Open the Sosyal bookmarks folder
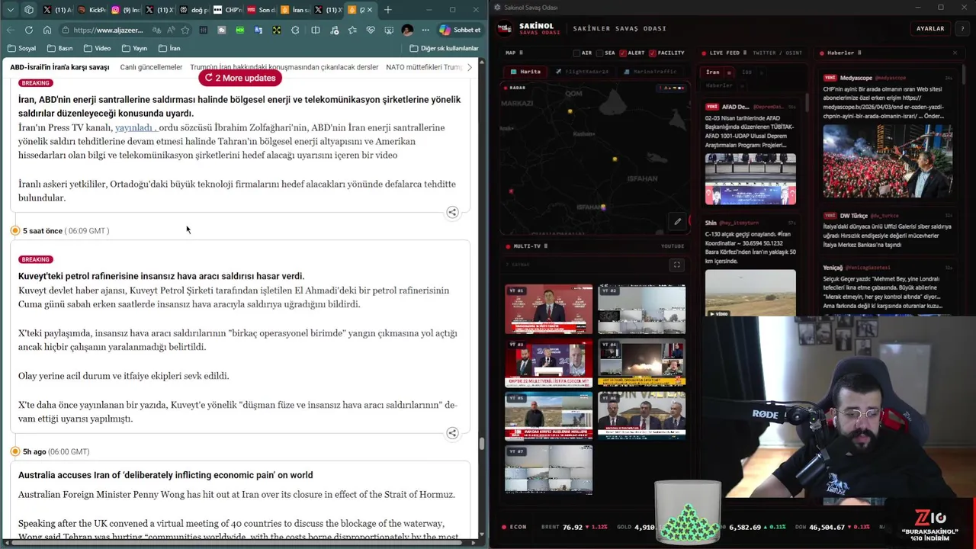Image resolution: width=976 pixels, height=549 pixels. pyautogui.click(x=21, y=48)
